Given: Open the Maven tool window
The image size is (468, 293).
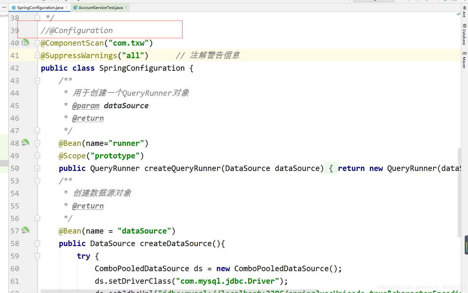Looking at the screenshot, I should (x=464, y=60).
